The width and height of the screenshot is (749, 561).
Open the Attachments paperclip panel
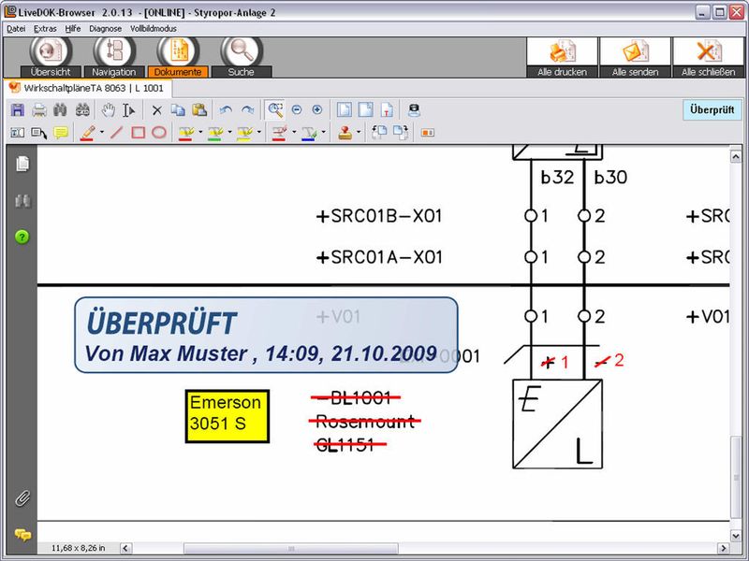22,498
